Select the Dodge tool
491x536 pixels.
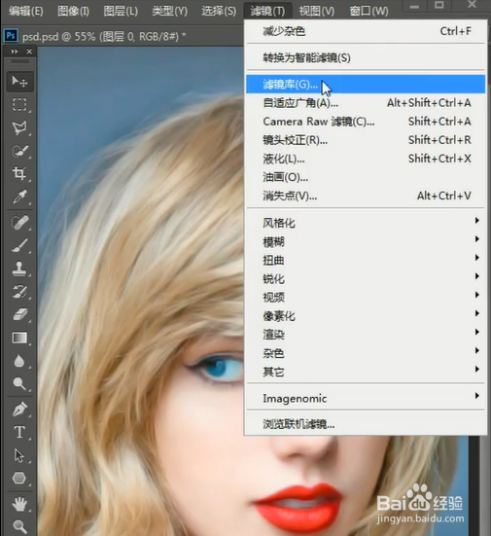(x=19, y=384)
